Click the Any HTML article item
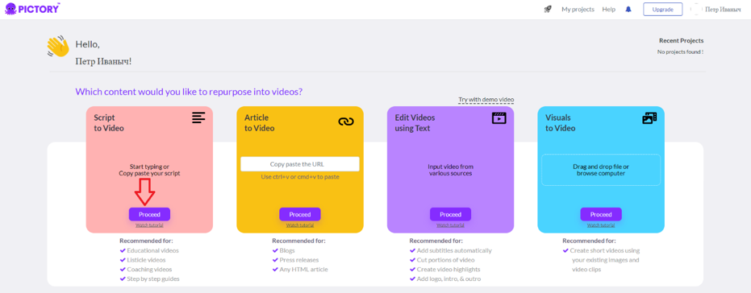This screenshot has width=751, height=293. 303,269
